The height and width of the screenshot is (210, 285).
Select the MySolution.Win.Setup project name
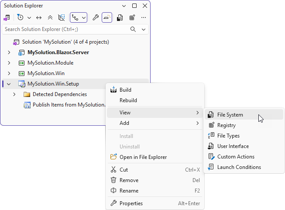coord(53,84)
